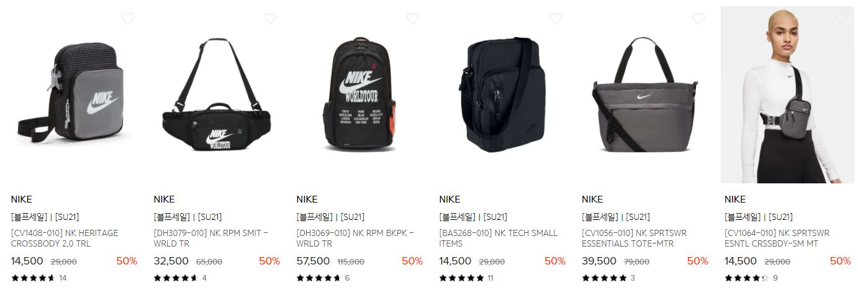Screen dimensions: 858x293
Task: Select the black Tech Small Items bag image
Action: [502, 95]
